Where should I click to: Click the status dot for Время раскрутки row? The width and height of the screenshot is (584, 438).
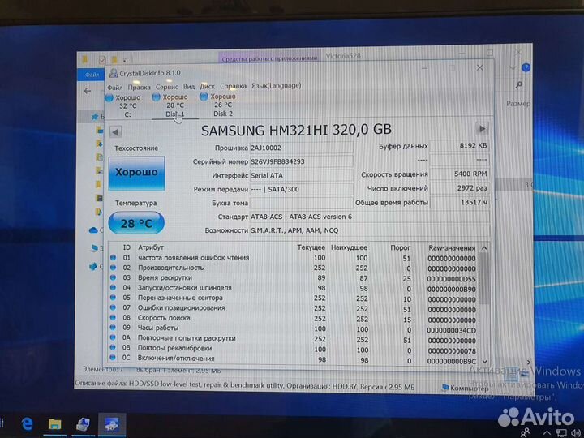(x=114, y=277)
